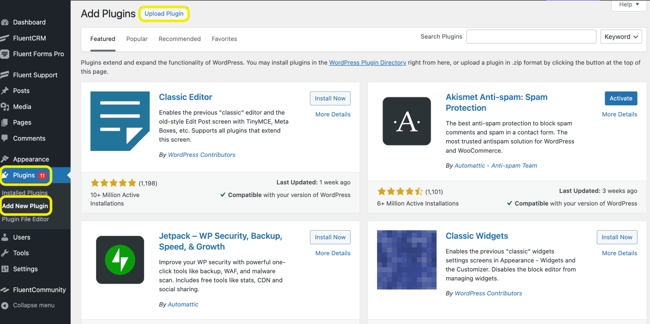The image size is (650, 324).
Task: Click the Classic Widgets pixelated thumbnail
Action: pos(407,260)
